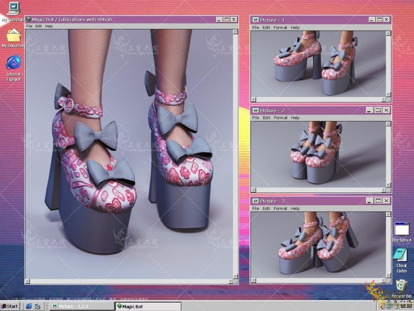This screenshot has height=311, width=414.
Task: Click scroll up arrow in Picture - 3 window
Action: [388, 214]
